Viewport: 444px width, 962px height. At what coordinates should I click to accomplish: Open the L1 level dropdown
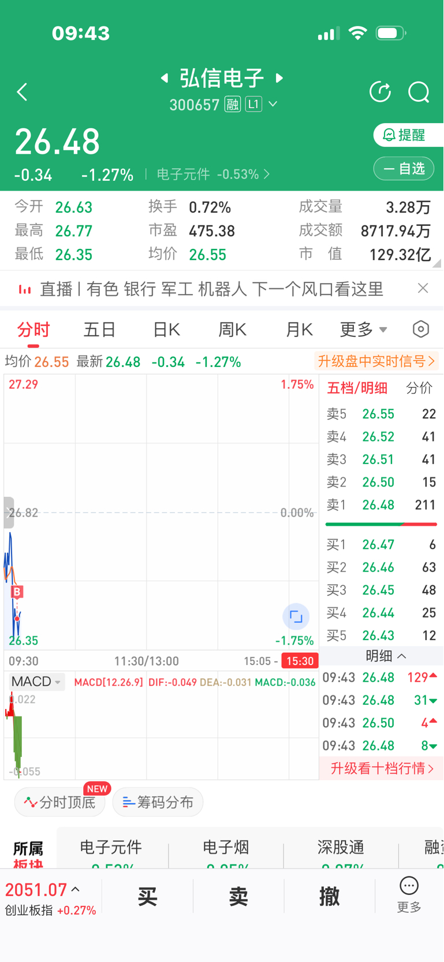coord(262,104)
